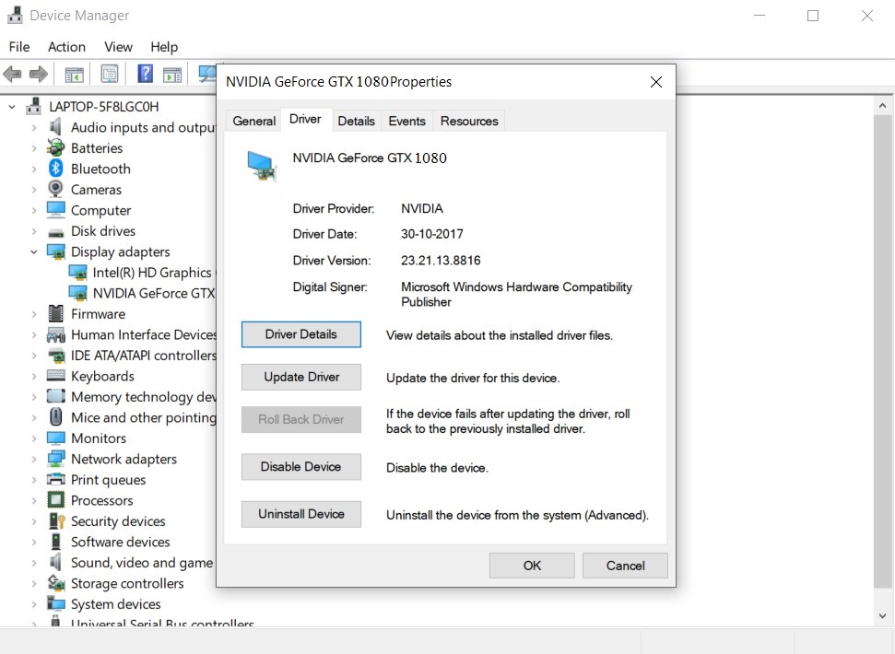Collapse the Display adapters node
Screen dimensions: 895x654
coord(34,251)
